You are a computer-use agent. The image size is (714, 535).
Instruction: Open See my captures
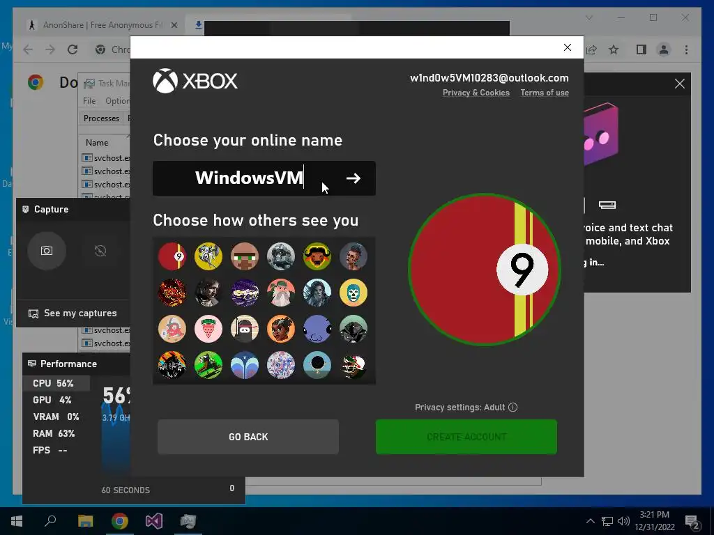73,313
